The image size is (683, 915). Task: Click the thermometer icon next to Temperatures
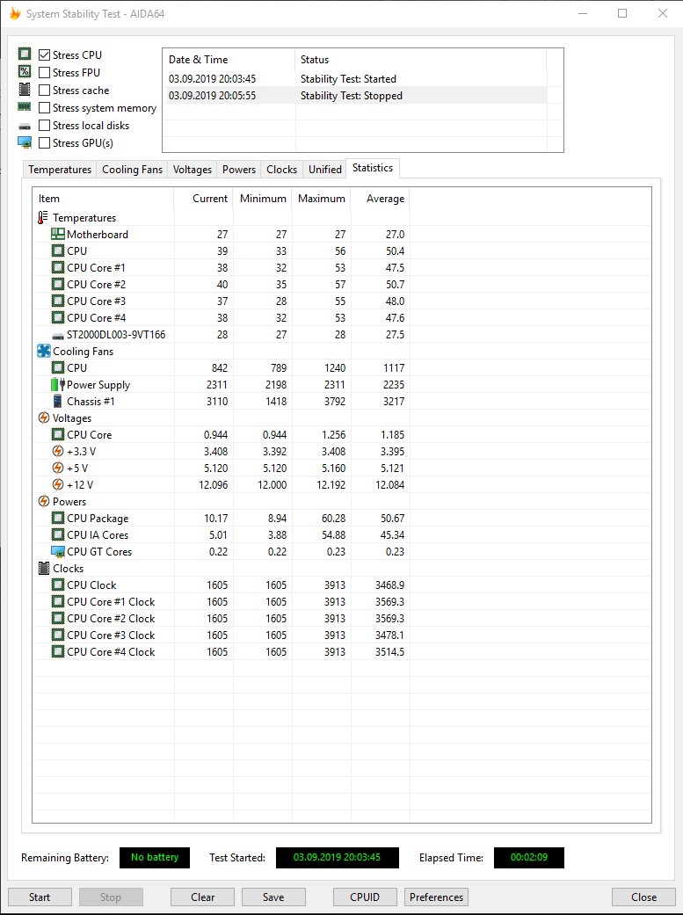[x=42, y=218]
